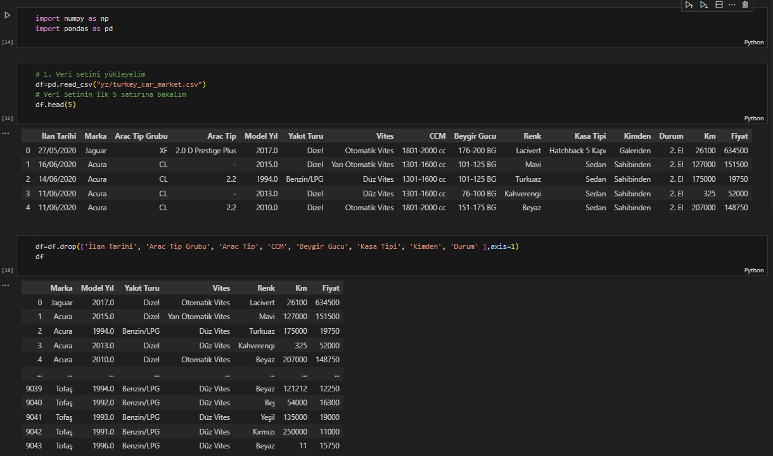This screenshot has height=456, width=773.
Task: Click the Execute Above Cells icon
Action: [x=689, y=5]
